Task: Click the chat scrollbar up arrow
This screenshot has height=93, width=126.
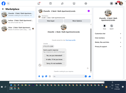Action: (x=91, y=25)
